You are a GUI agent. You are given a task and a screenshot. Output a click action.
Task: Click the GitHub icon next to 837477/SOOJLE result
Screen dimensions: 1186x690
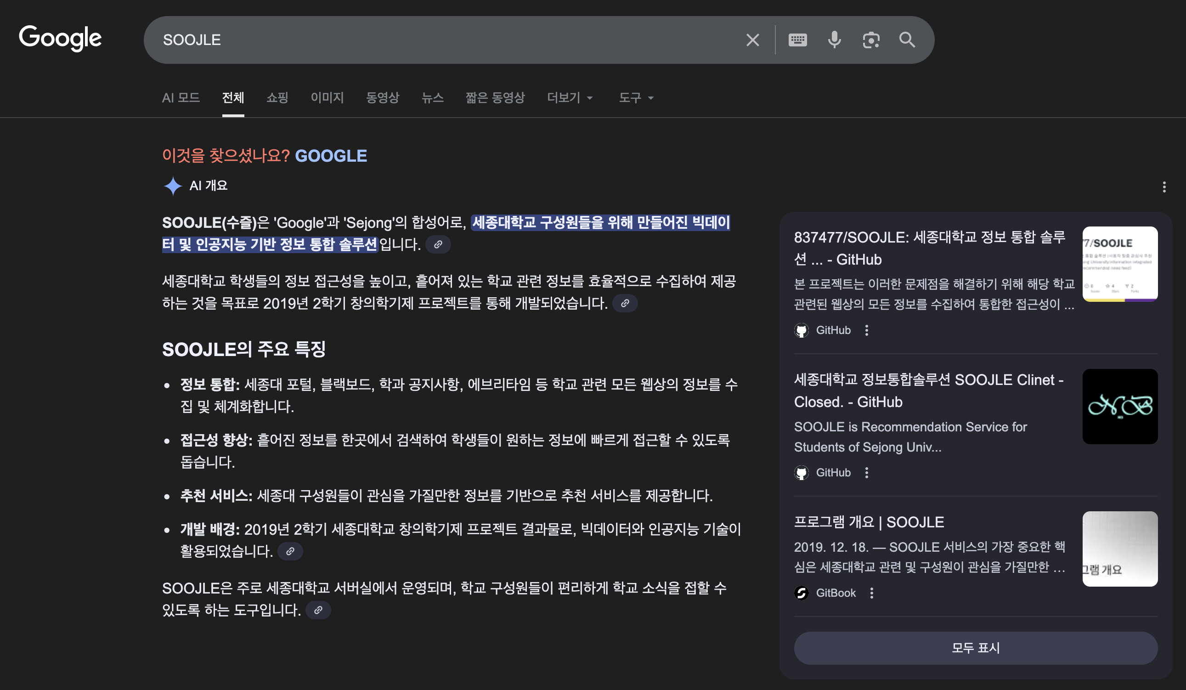click(x=802, y=330)
